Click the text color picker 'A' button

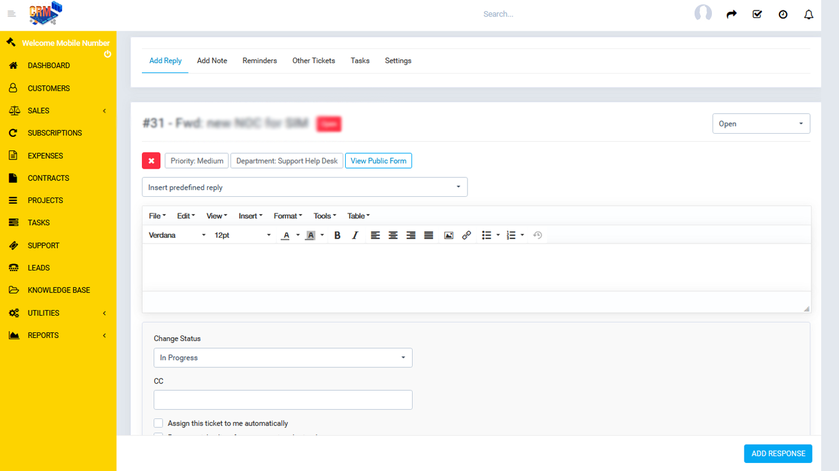coord(286,235)
